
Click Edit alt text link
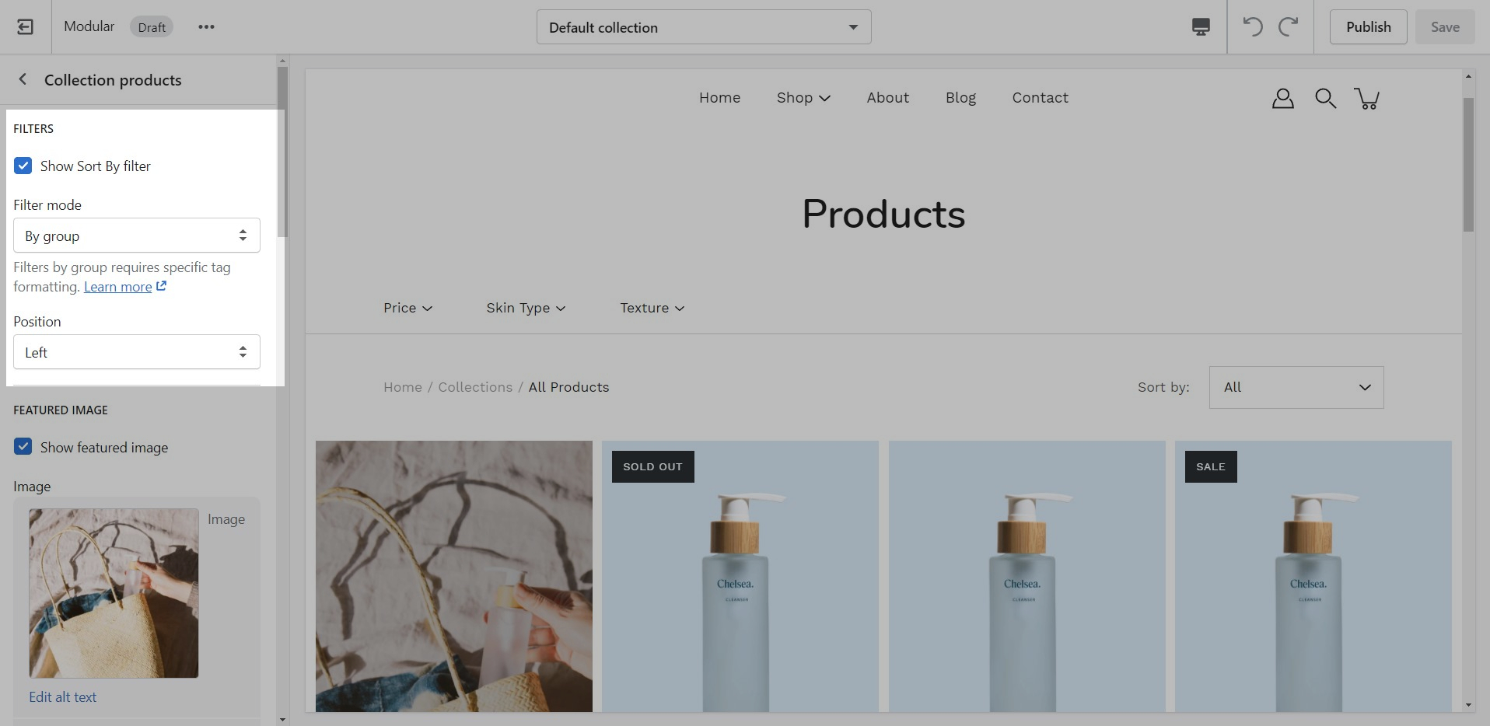(63, 697)
